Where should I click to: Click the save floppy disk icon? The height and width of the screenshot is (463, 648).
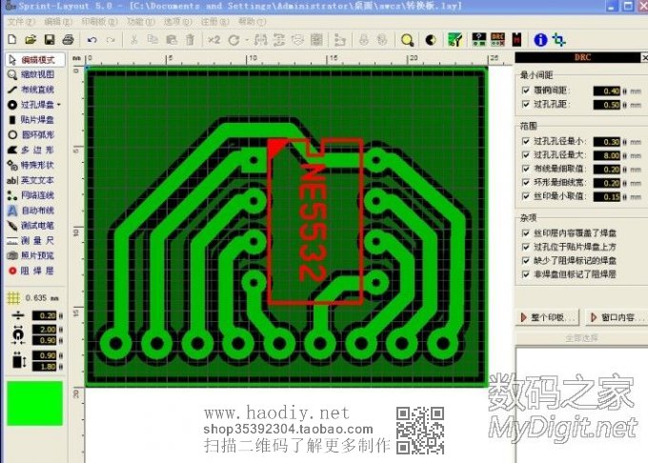(x=49, y=40)
